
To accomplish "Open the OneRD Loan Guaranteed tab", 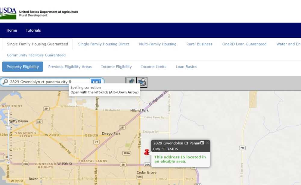I will [244, 44].
